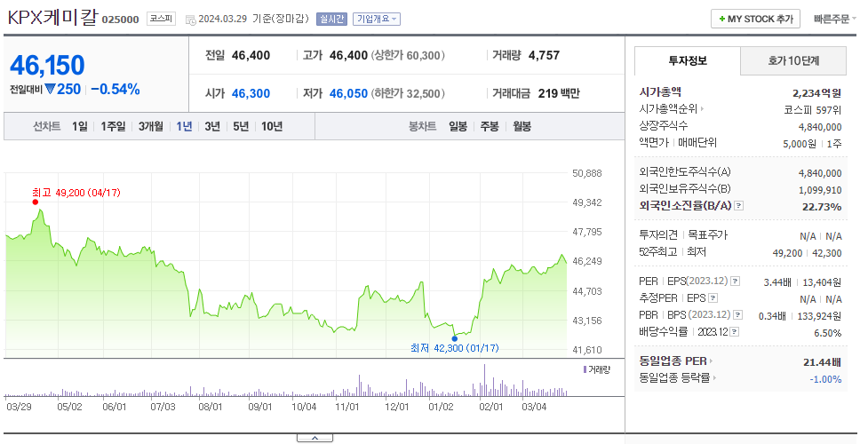The width and height of the screenshot is (860, 444).
Task: Click the 고가 46,400 value
Action: (x=348, y=55)
